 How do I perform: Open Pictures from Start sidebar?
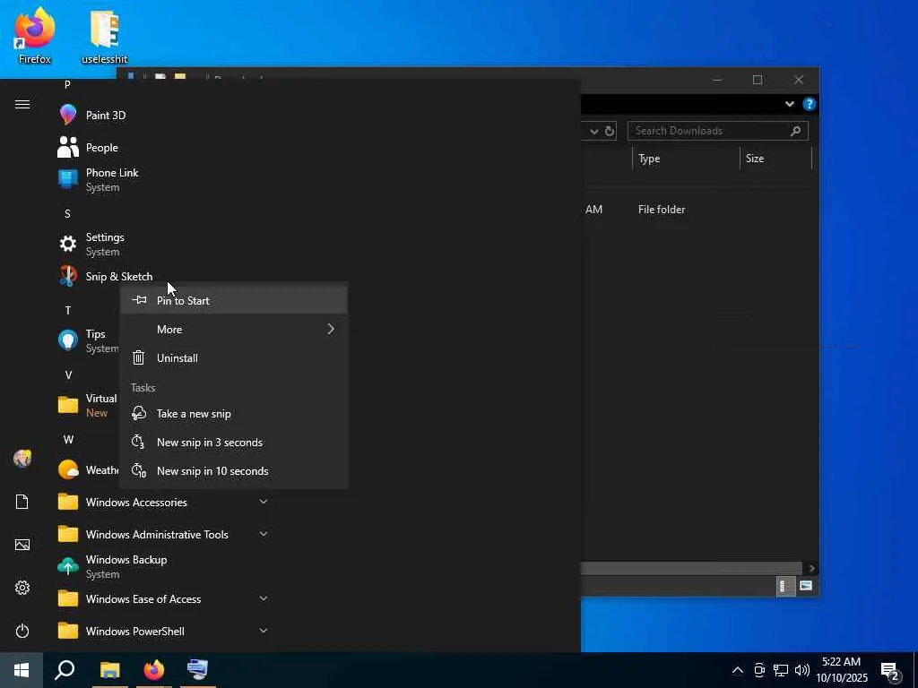[x=22, y=545]
